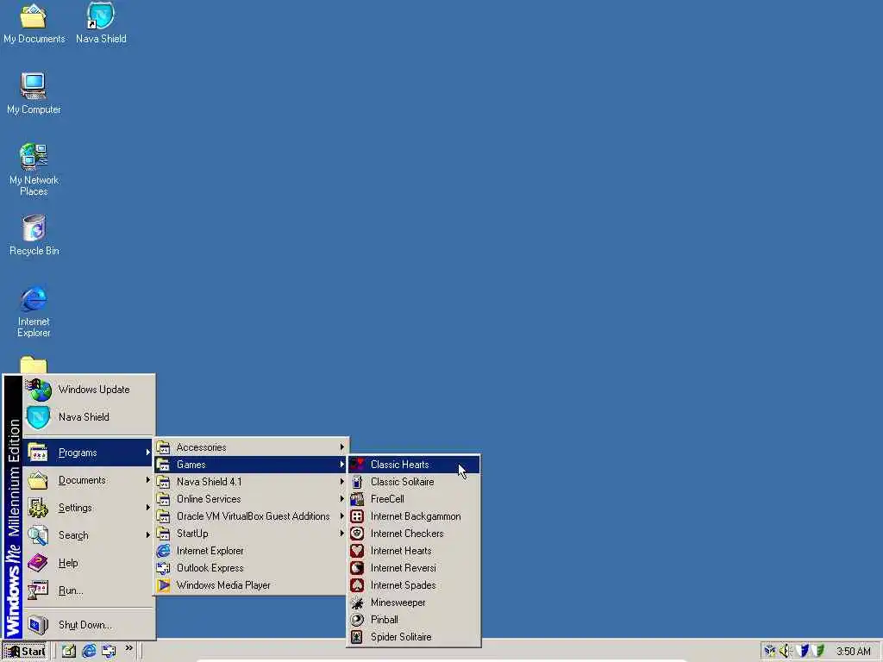Start Internet Hearts game
This screenshot has width=883, height=662.
[414, 551]
